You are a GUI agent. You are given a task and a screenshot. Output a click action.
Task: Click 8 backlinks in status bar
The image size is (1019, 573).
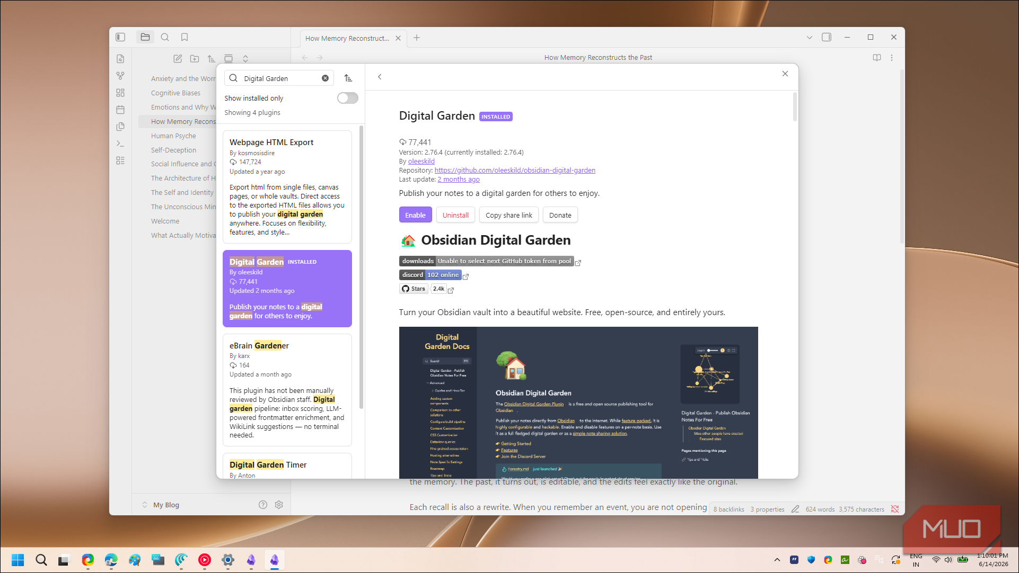coord(728,509)
